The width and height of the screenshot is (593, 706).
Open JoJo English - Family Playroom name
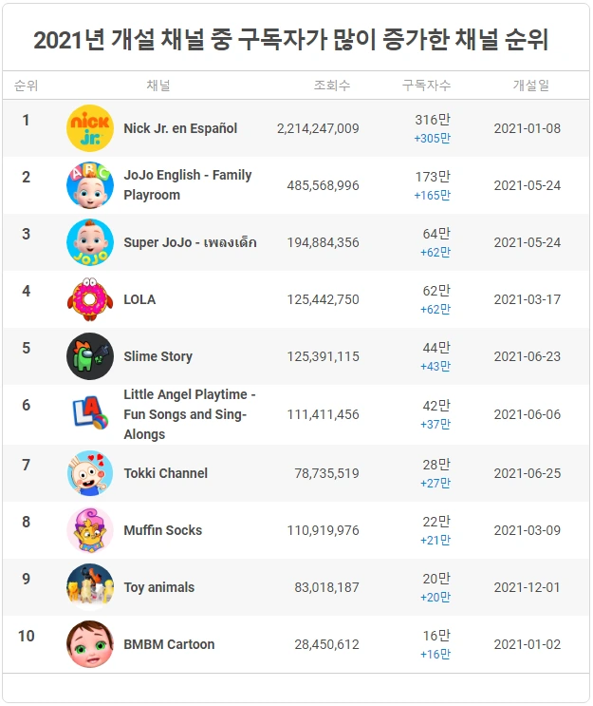[188, 184]
